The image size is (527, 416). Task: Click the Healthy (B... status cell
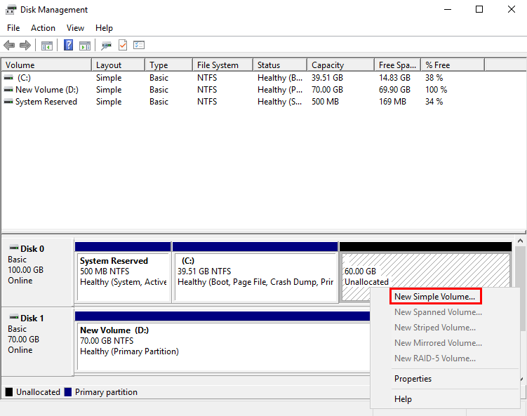click(280, 78)
